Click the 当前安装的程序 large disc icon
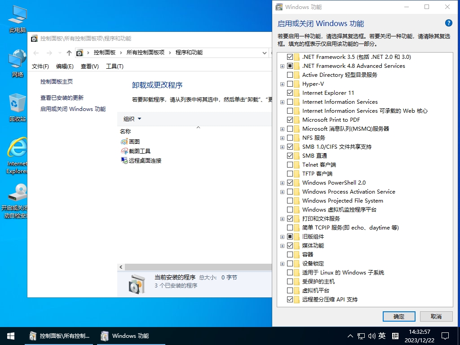Viewport: 460px width, 345px height. coord(137,283)
